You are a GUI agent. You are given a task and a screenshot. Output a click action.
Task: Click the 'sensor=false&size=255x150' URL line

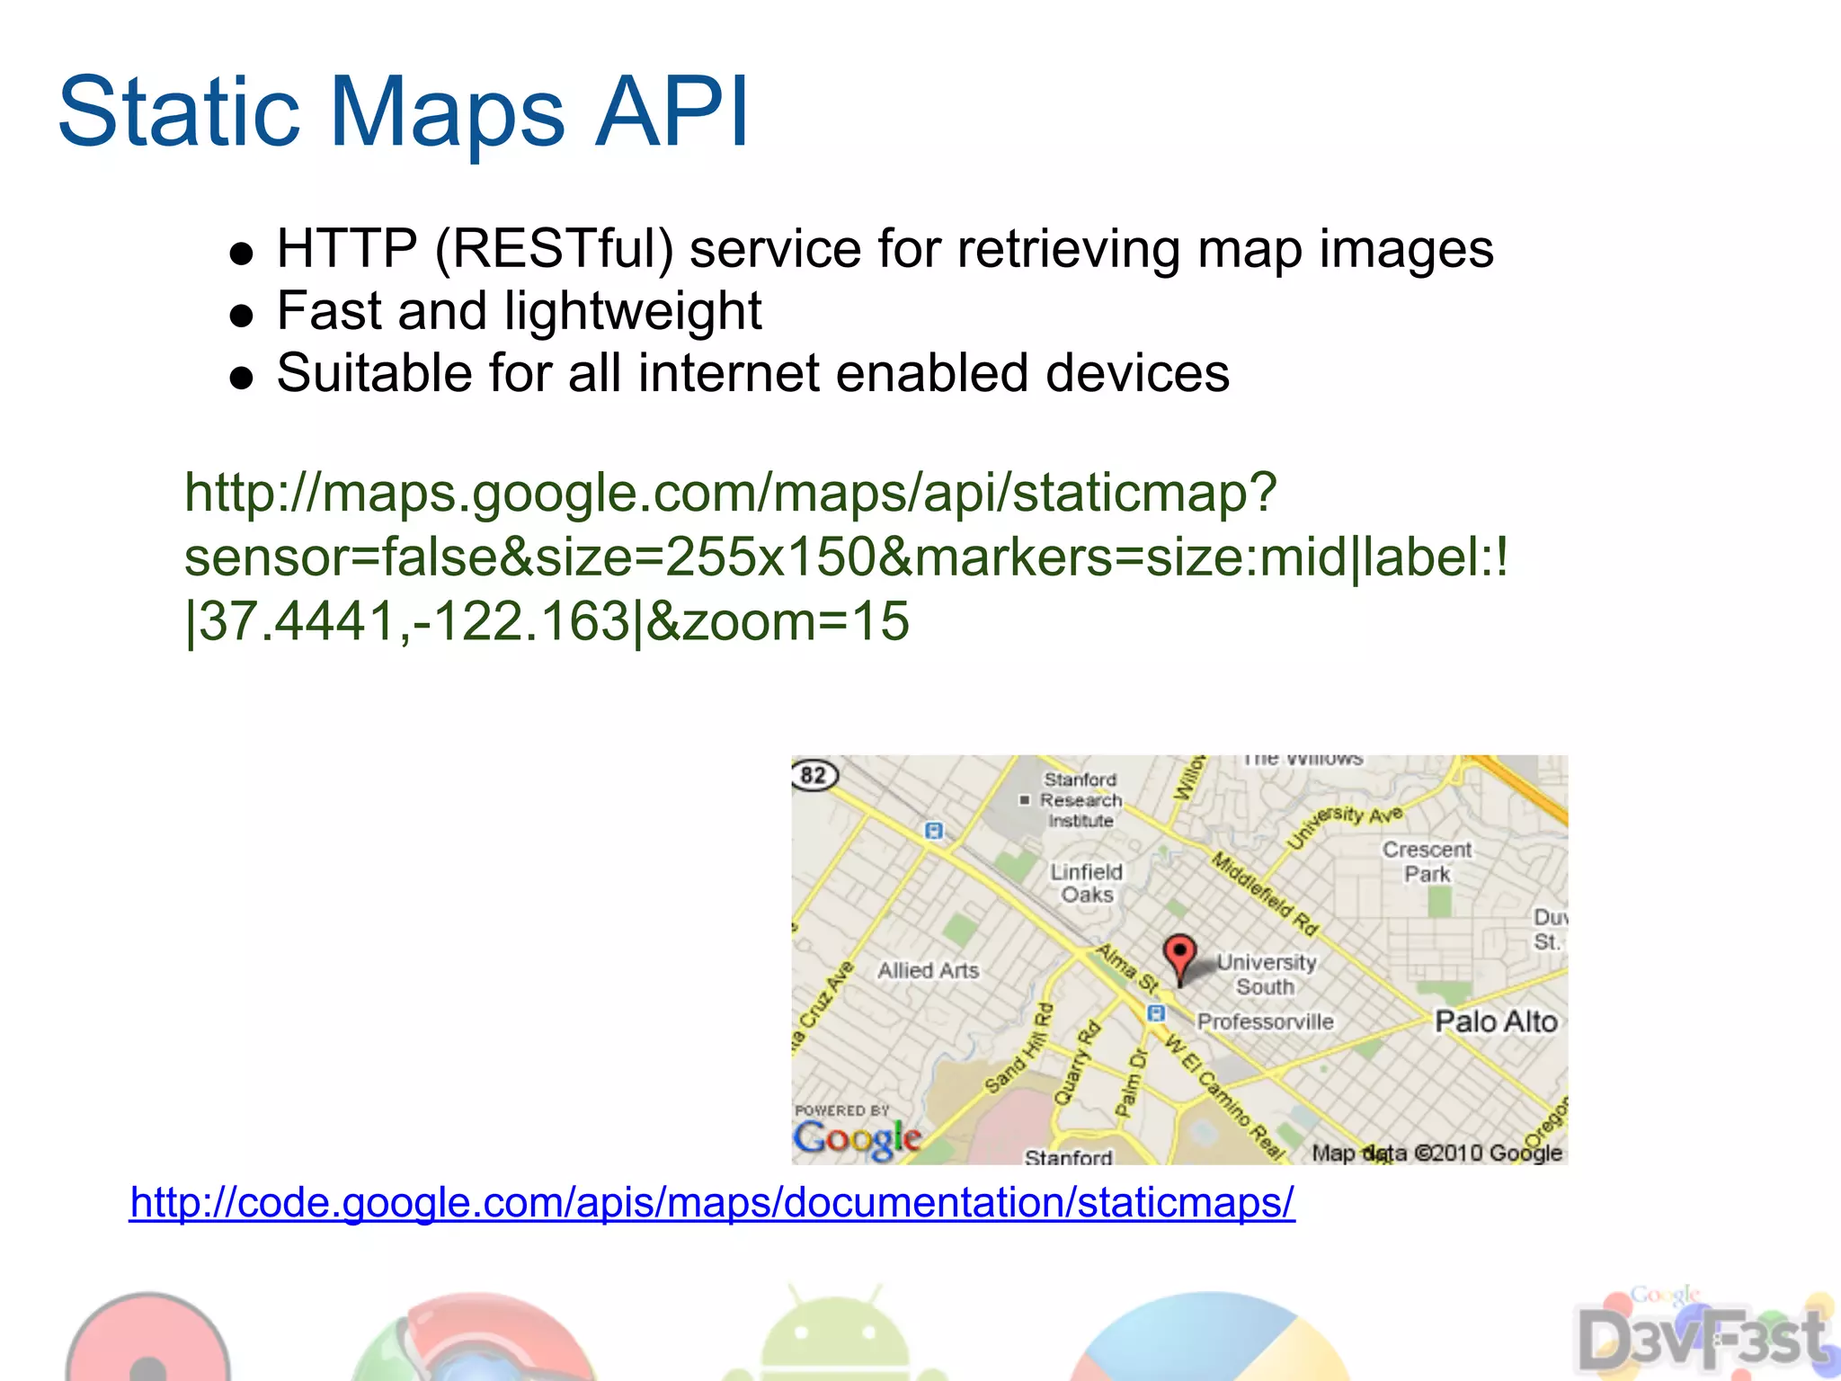point(845,556)
